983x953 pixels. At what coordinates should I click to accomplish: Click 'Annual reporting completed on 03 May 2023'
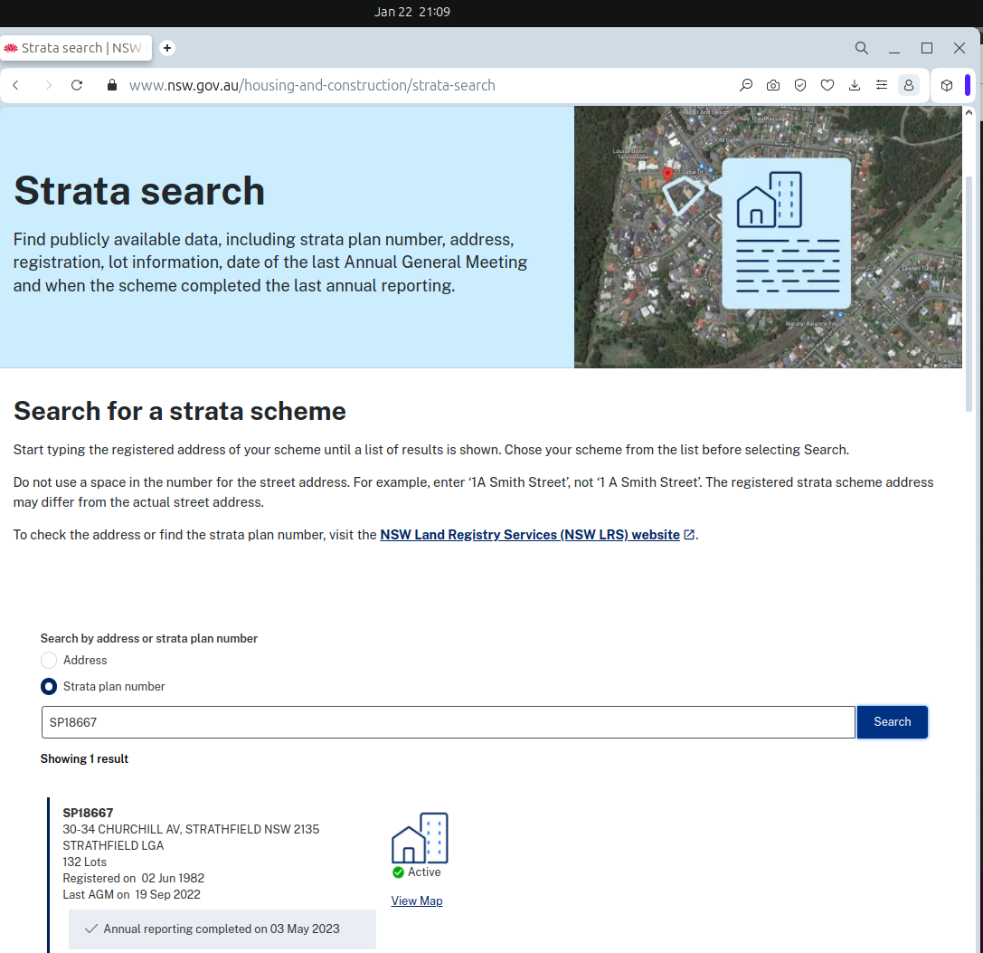[x=222, y=929]
